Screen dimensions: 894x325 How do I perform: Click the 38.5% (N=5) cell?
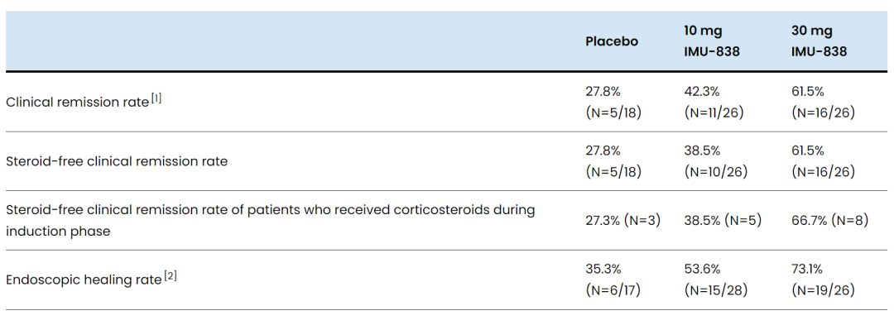[723, 220]
